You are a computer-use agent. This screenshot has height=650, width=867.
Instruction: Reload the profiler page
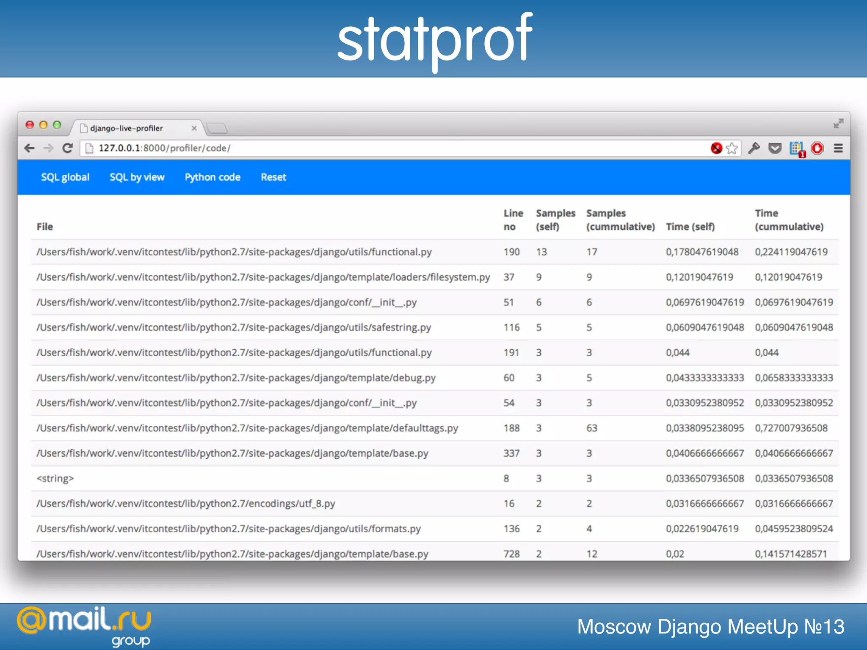(x=68, y=148)
